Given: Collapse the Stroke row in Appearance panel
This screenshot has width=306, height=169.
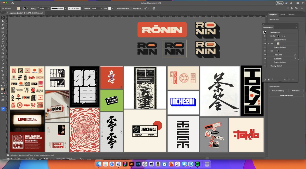Looking at the screenshot, I should 268,36.
